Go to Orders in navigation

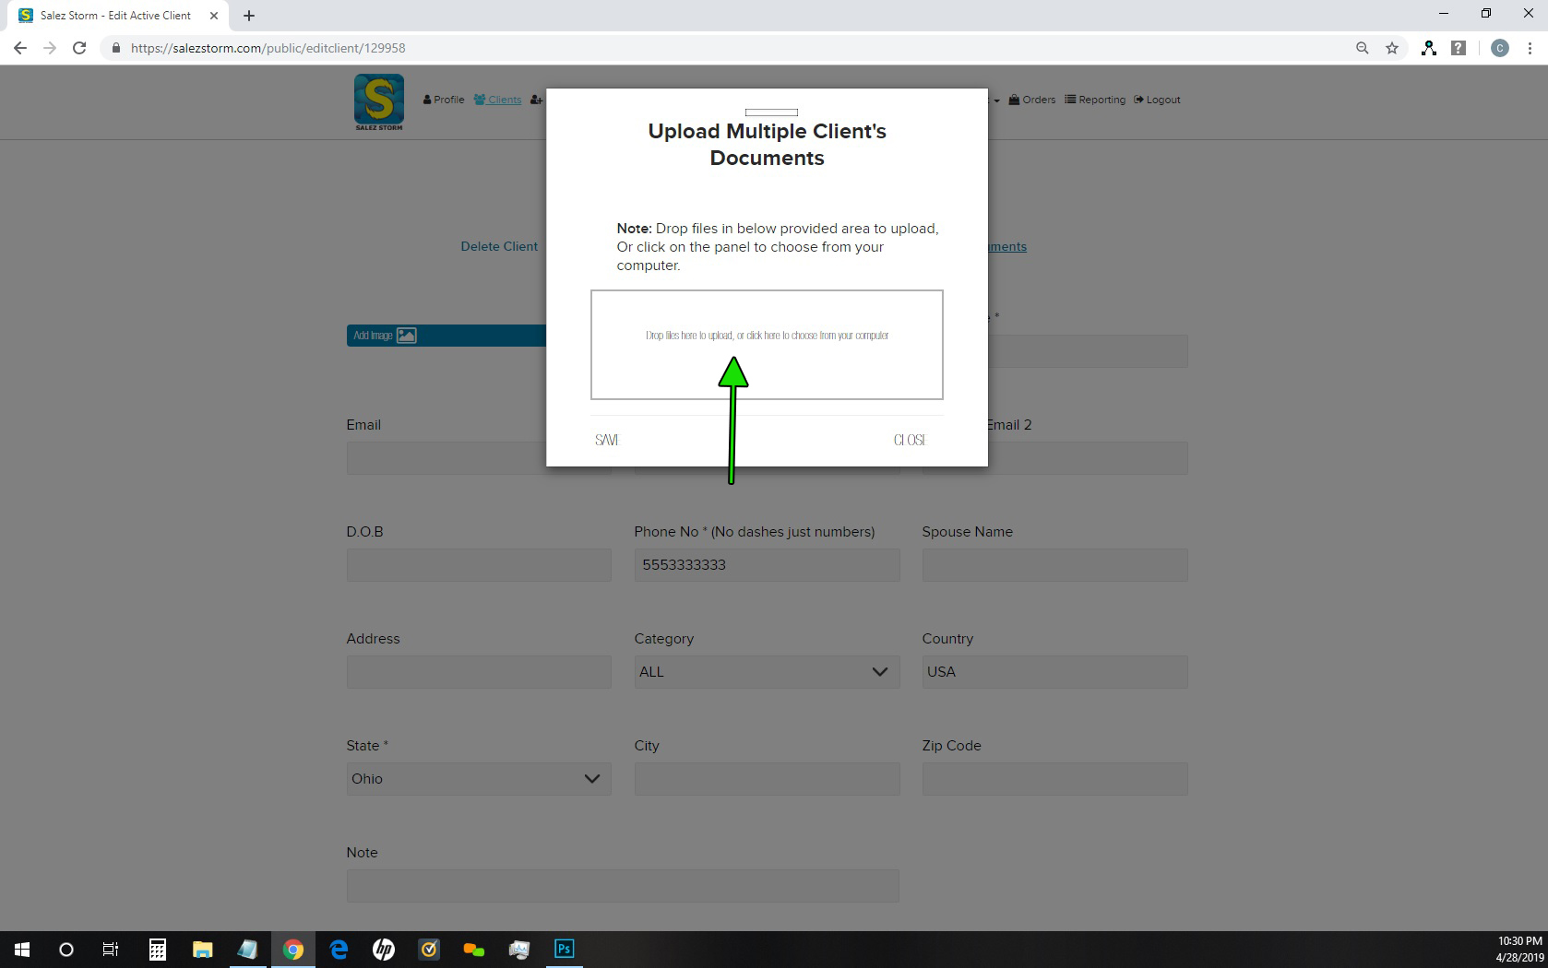click(x=1032, y=100)
